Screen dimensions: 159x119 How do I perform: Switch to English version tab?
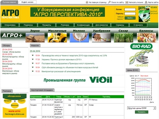click(27, 2)
